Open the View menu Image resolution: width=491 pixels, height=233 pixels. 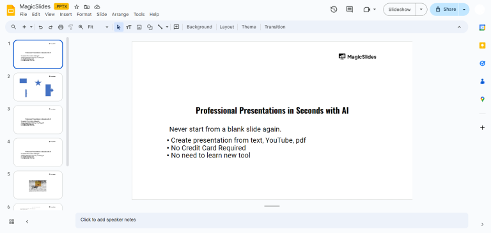(50, 15)
